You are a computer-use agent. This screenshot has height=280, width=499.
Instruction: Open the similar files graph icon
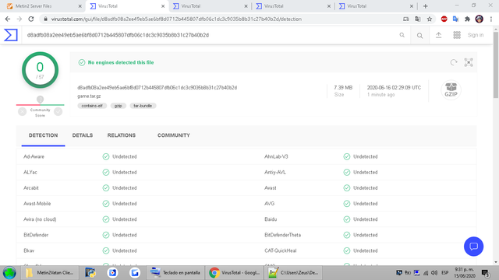[x=469, y=62]
